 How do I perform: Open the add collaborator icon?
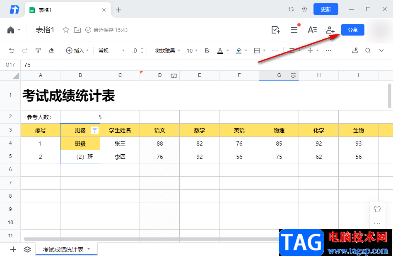coord(330,30)
